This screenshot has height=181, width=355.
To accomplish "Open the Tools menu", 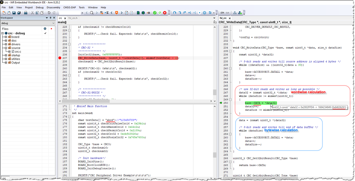I will tap(82, 7).
